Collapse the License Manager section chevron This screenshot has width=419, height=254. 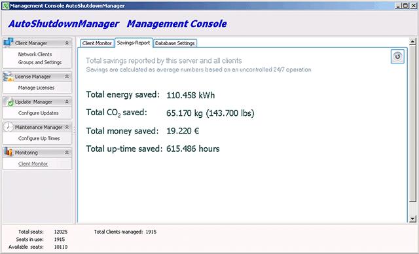coord(67,77)
